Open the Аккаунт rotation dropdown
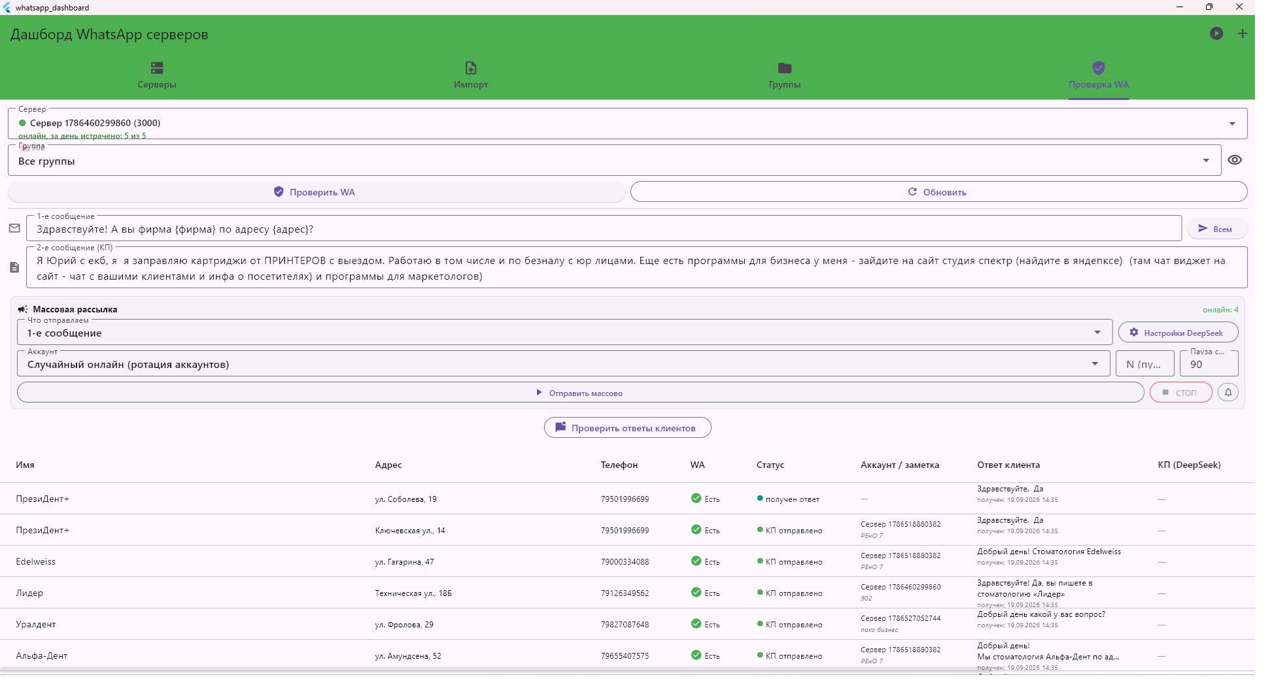This screenshot has width=1270, height=696. (x=563, y=364)
